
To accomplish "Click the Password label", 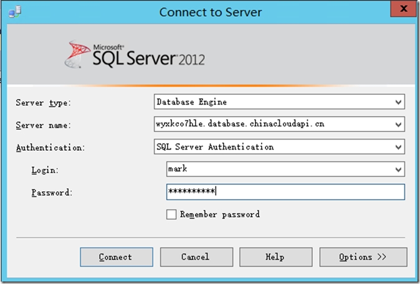I will 52,192.
